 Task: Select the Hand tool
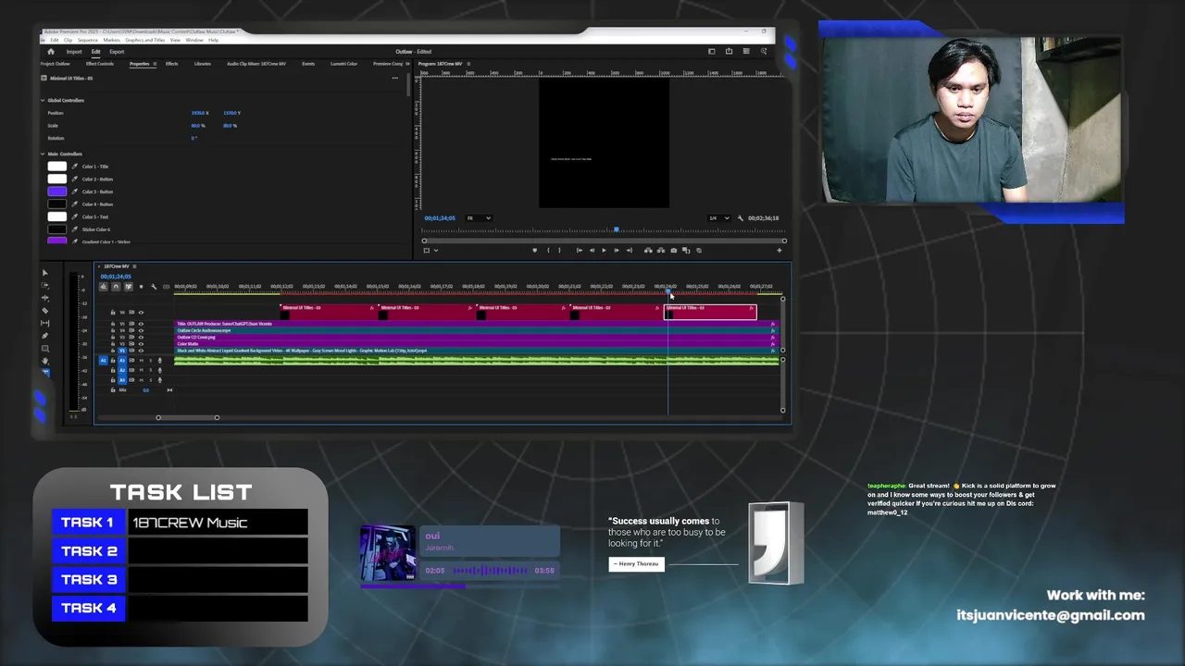[45, 360]
